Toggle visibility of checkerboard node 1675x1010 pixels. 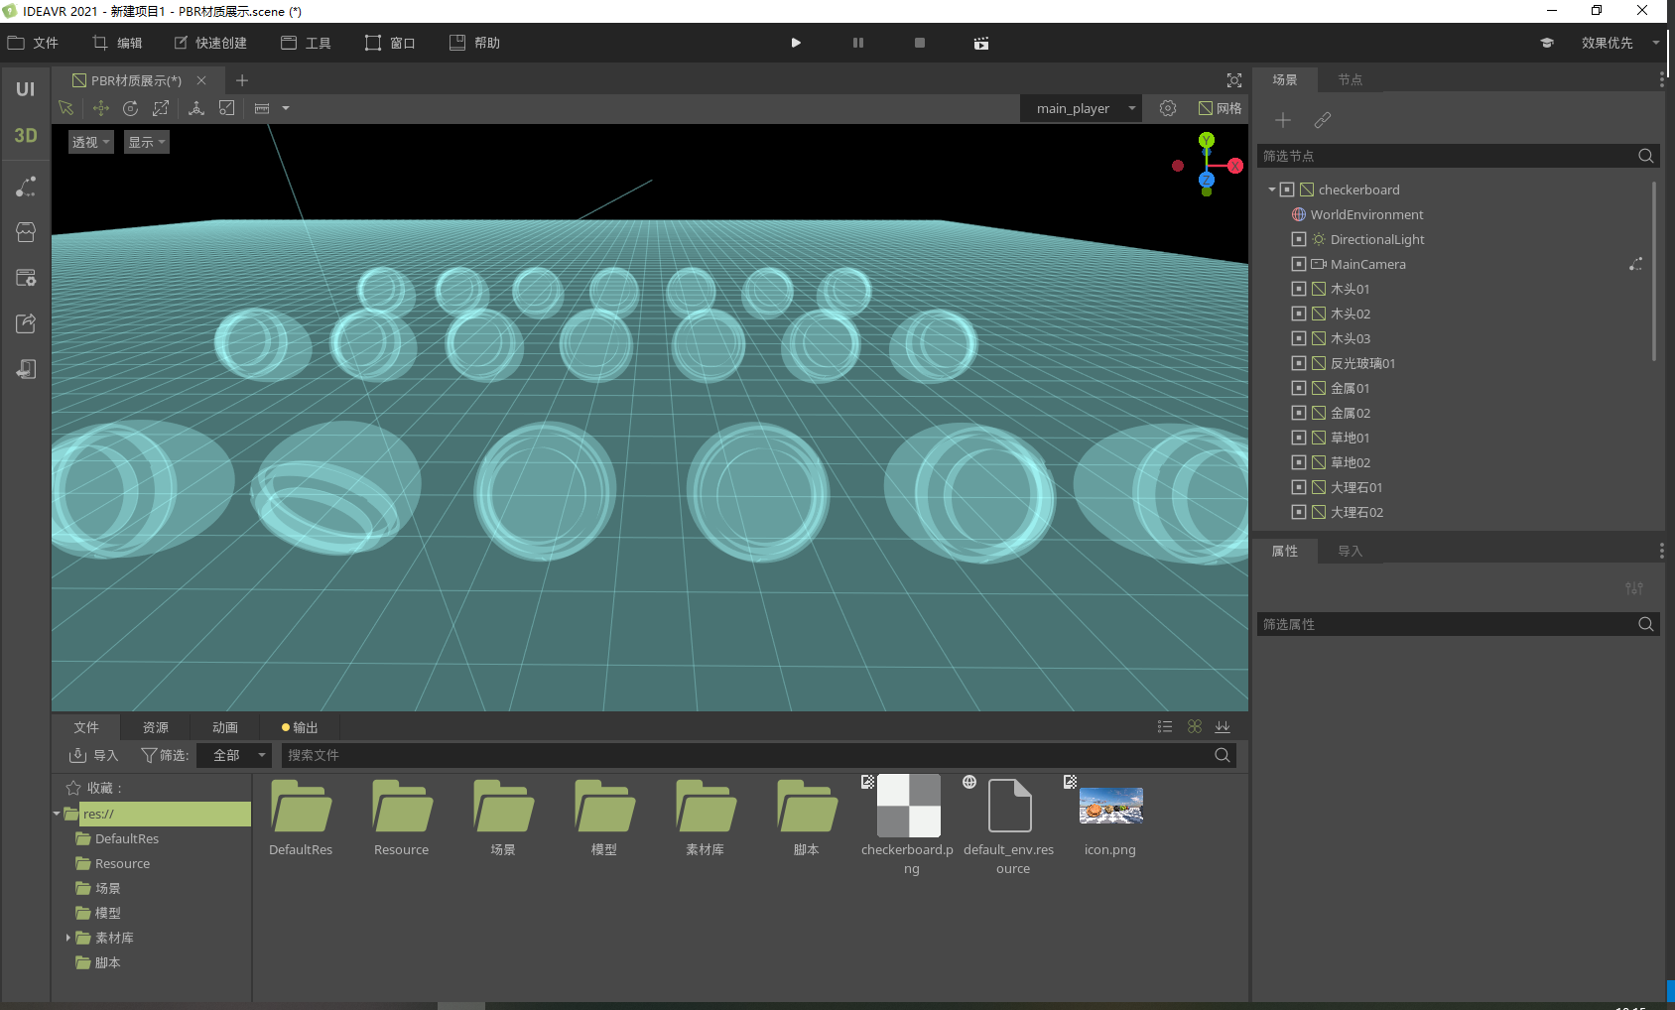point(1287,189)
